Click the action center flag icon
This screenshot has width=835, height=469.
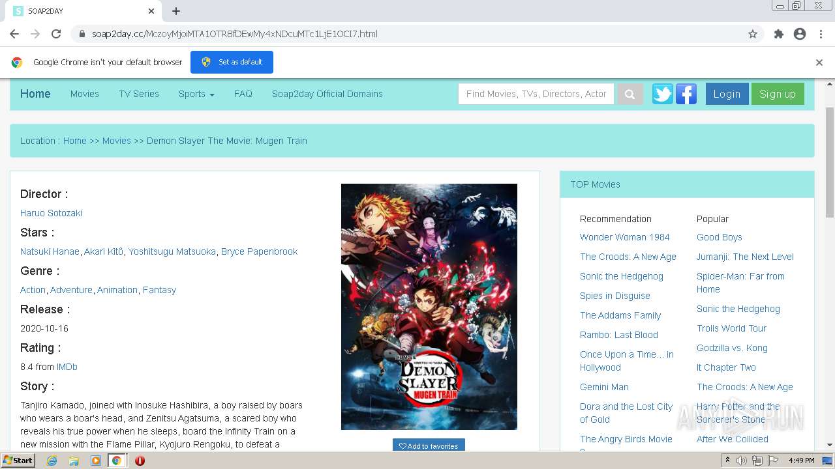pos(772,461)
